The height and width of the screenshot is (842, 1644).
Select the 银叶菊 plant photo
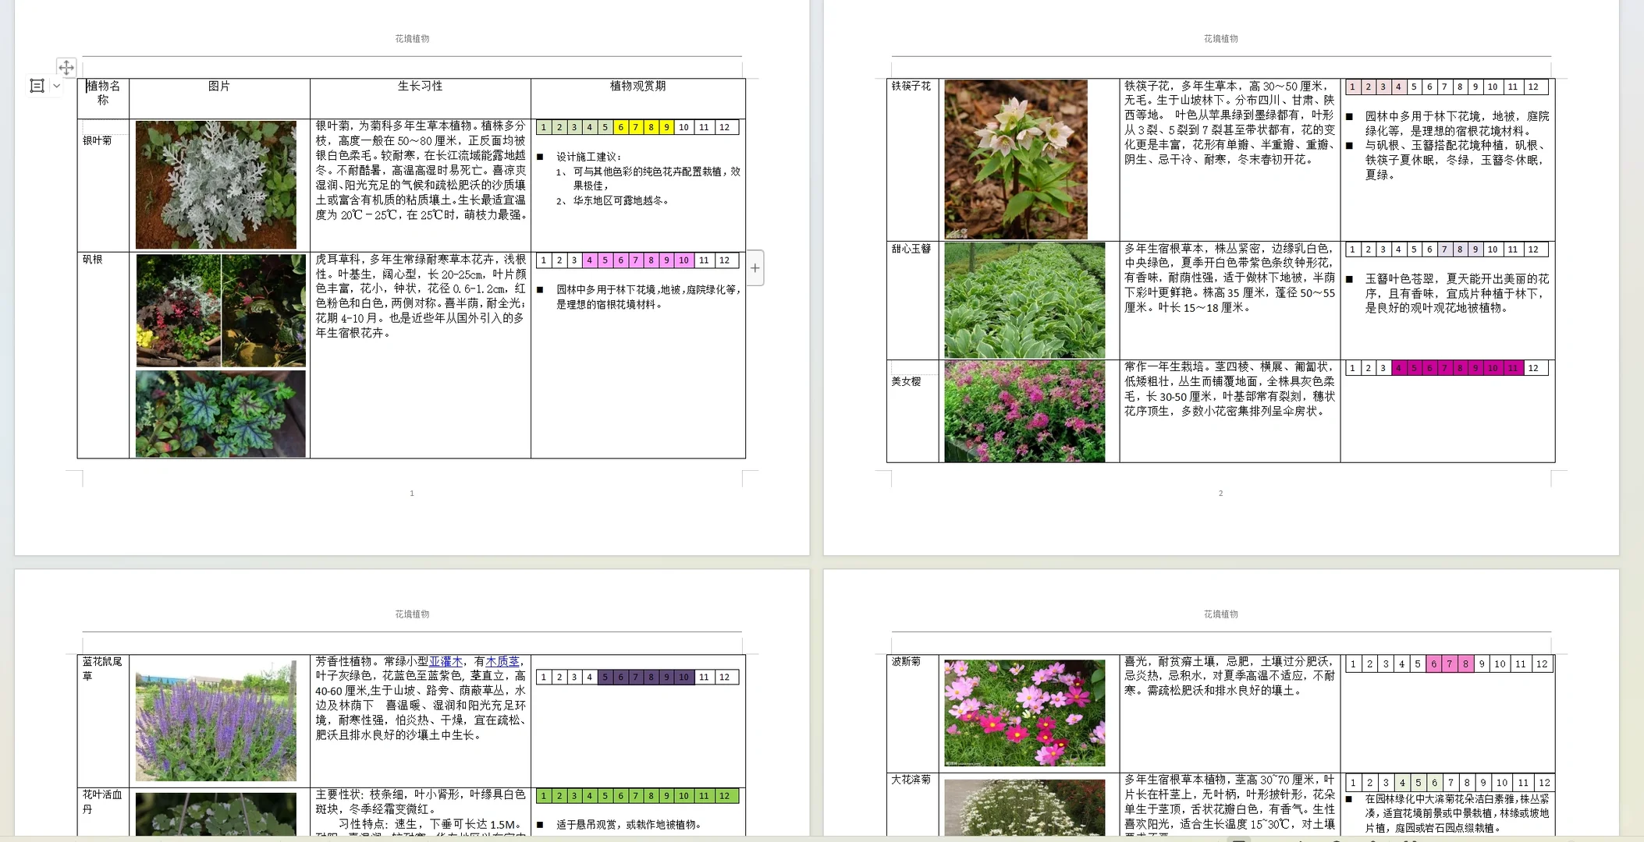(x=216, y=185)
